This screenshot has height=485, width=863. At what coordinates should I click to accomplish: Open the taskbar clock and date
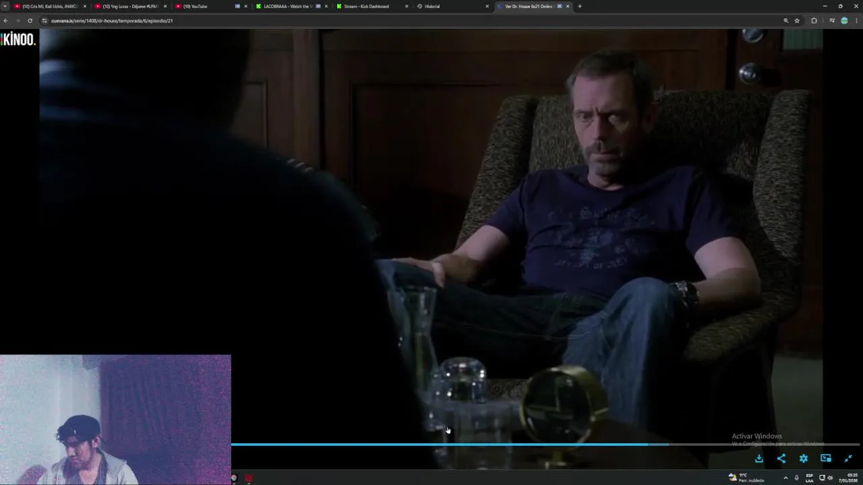[847, 478]
